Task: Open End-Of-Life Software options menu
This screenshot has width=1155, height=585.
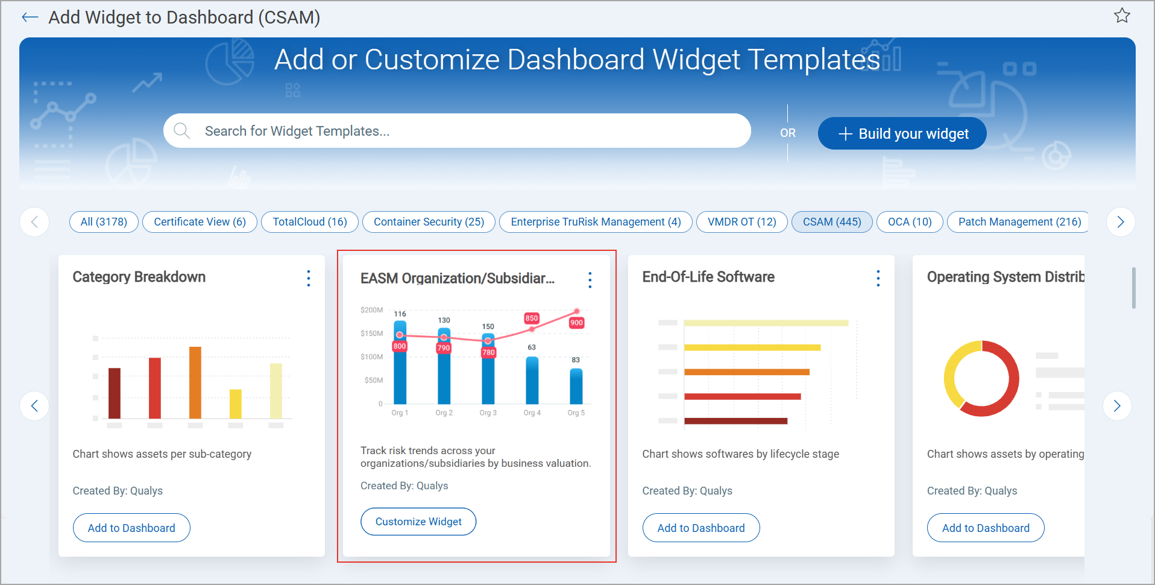Action: [x=878, y=278]
